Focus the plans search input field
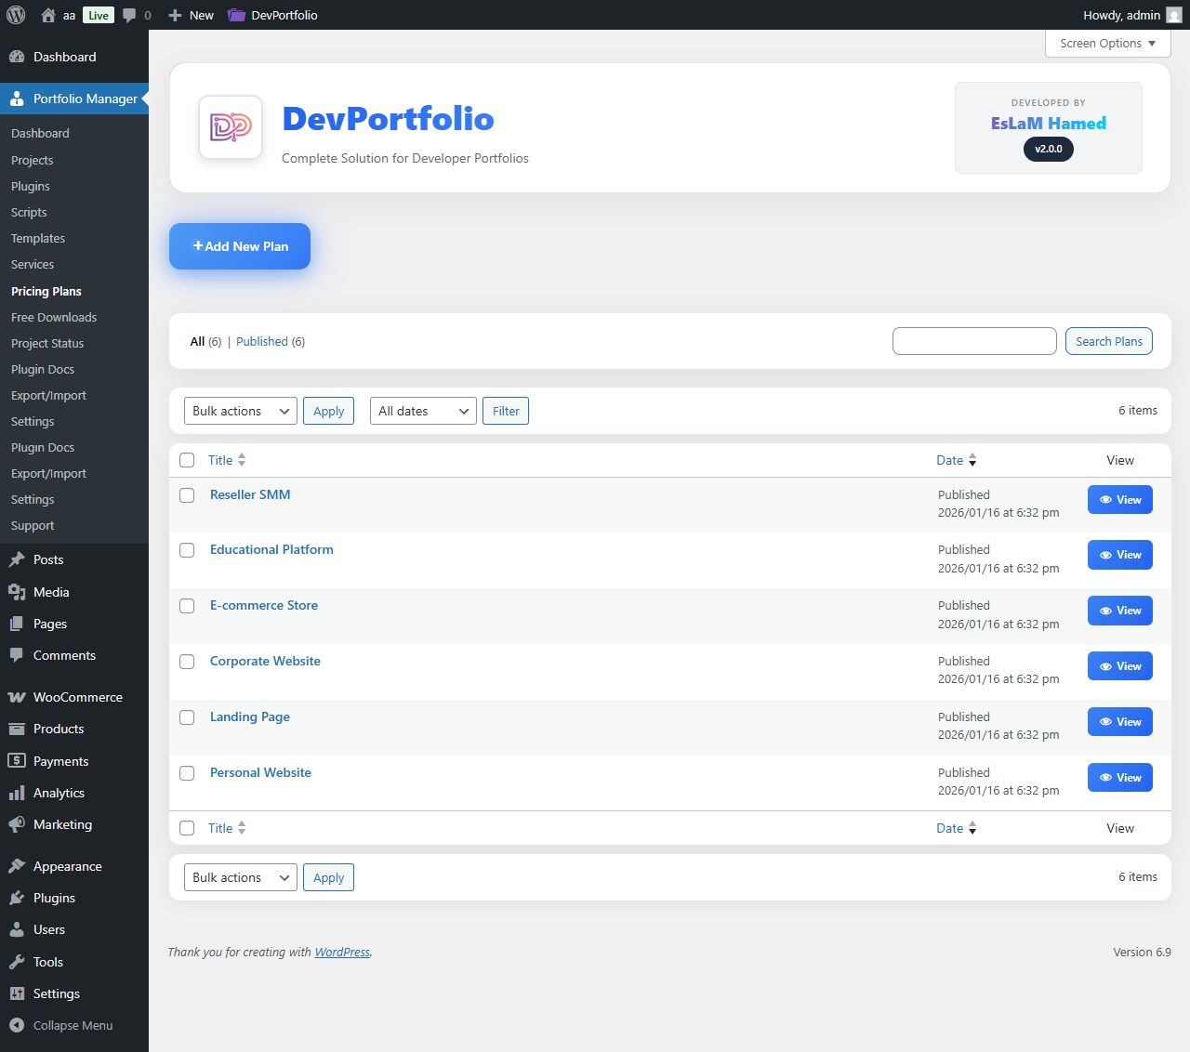Image resolution: width=1190 pixels, height=1052 pixels. tap(974, 341)
